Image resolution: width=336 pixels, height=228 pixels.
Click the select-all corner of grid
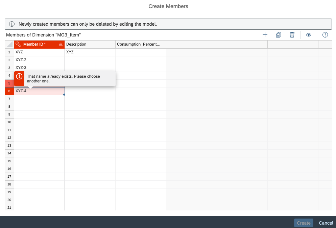9,44
